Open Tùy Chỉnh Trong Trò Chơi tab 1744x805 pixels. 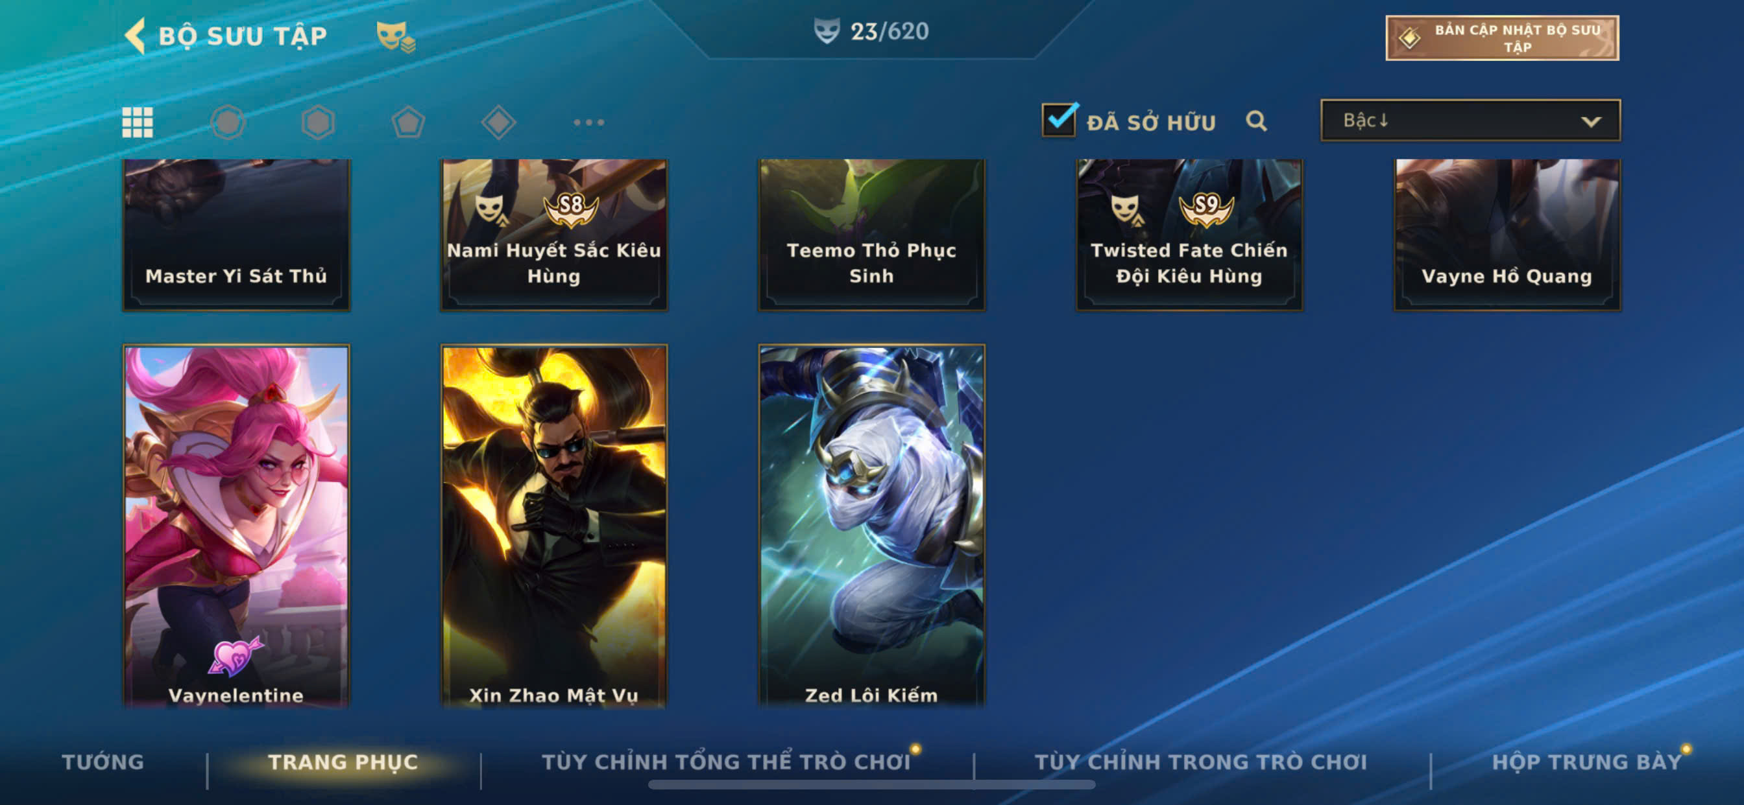[x=1201, y=762]
